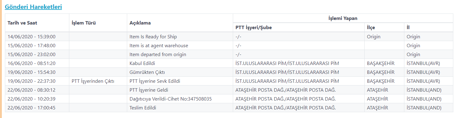The image size is (457, 118).
Task: Select the Item departed from origin cell
Action: click(x=180, y=54)
